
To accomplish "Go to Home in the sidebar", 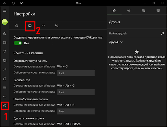I will [x=5, y=33].
